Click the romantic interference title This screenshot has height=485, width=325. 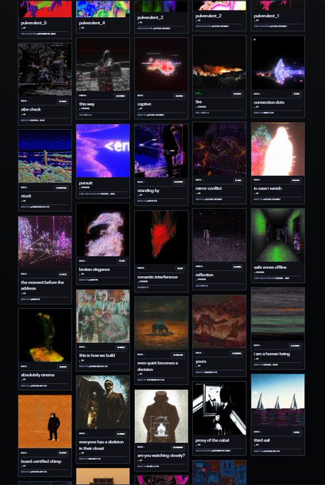(x=157, y=277)
